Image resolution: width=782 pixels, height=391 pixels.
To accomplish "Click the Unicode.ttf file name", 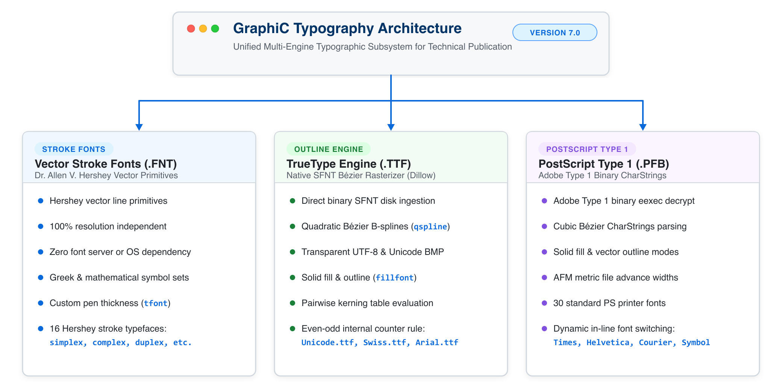I will 327,343.
